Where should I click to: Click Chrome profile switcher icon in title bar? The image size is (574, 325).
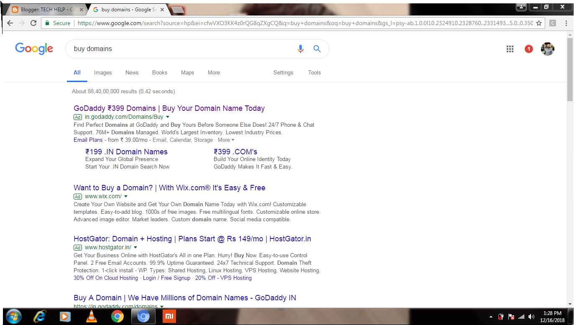pos(521,7)
